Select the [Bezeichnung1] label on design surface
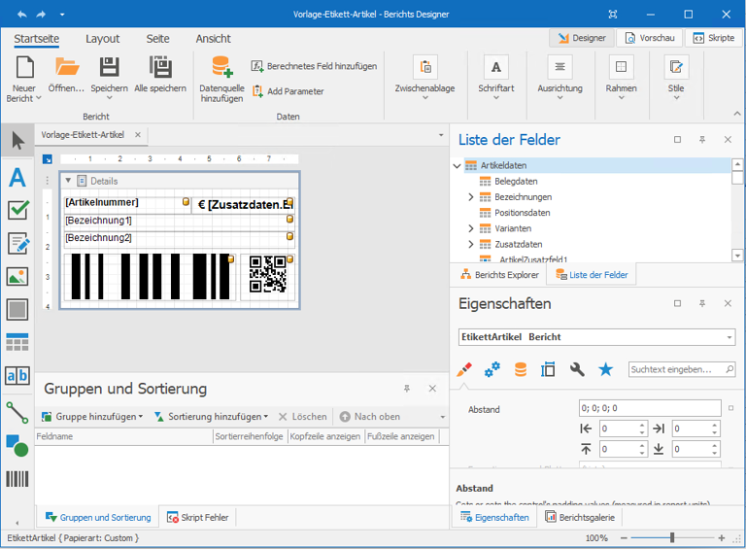Screen dimensions: 746x549 coord(180,221)
